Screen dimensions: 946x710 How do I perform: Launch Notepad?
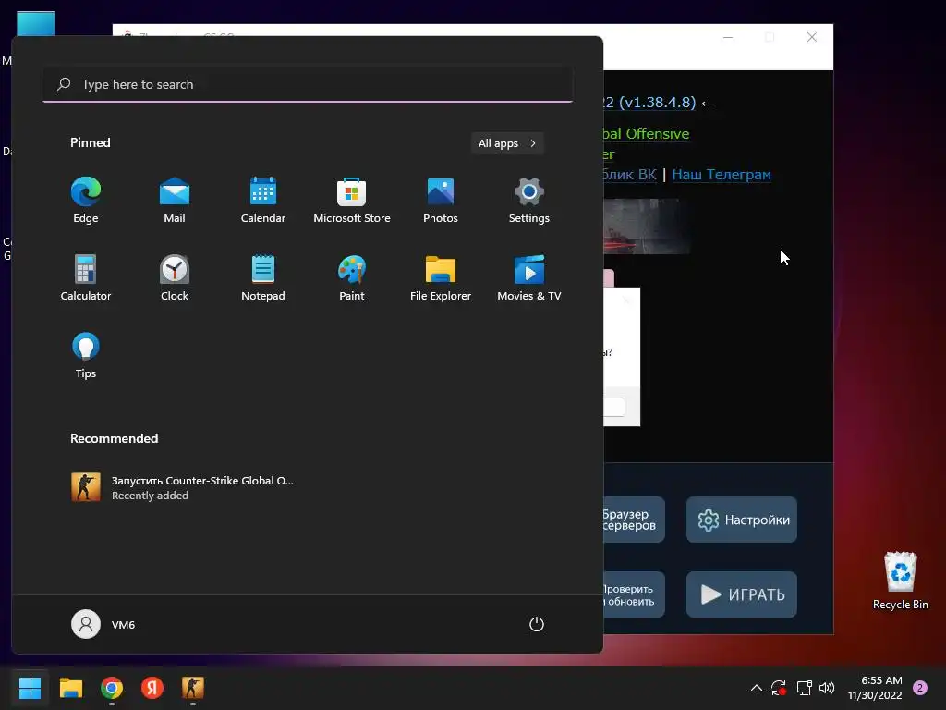263,277
